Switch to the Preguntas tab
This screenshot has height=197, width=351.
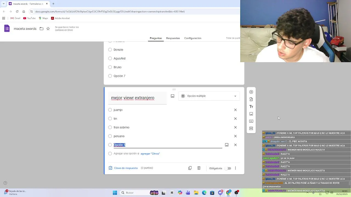click(x=156, y=38)
